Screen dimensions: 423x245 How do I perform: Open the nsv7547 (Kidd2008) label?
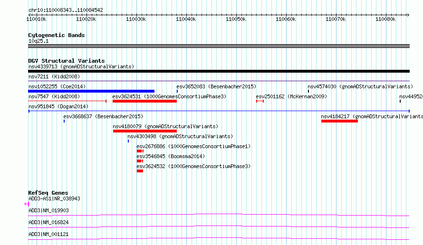point(54,96)
